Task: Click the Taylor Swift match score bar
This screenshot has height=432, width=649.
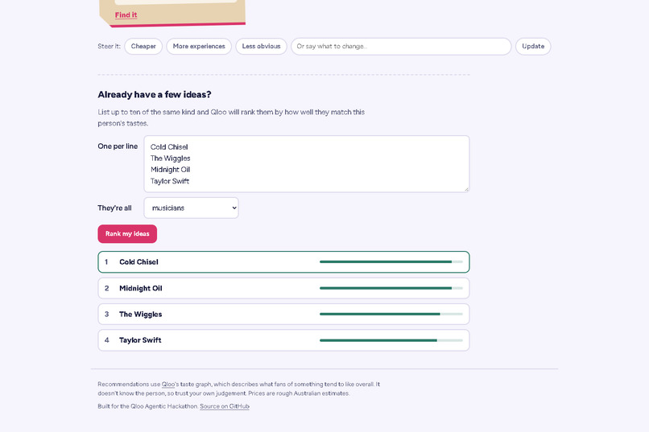Action: [391, 340]
